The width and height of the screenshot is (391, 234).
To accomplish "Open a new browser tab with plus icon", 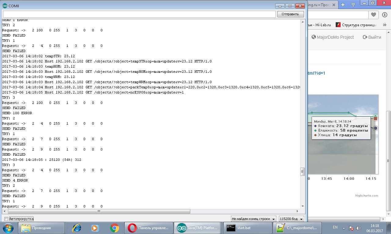I will (x=343, y=5).
